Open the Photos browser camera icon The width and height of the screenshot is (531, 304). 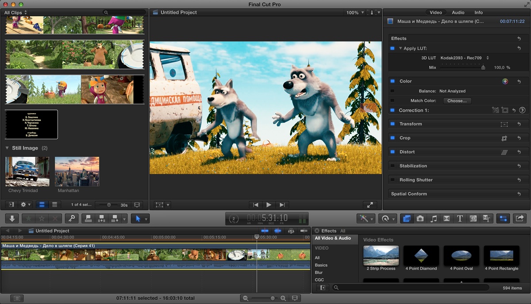tap(420, 218)
